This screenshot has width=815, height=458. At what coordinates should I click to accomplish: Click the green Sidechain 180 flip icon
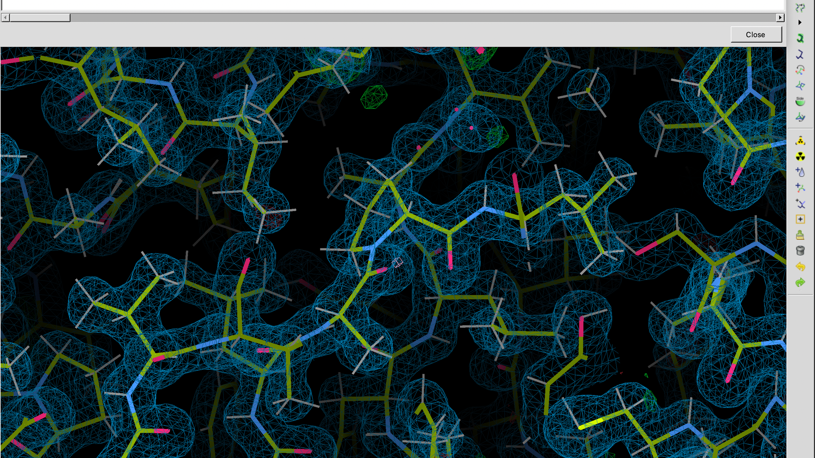800,101
